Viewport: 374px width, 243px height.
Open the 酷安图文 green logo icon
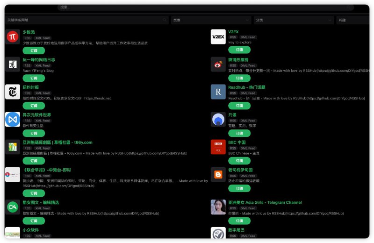13,207
